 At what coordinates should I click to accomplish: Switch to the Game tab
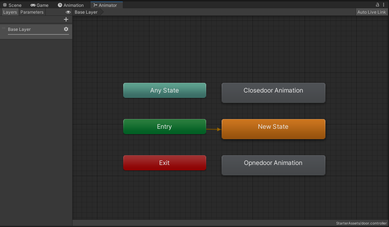[40, 5]
